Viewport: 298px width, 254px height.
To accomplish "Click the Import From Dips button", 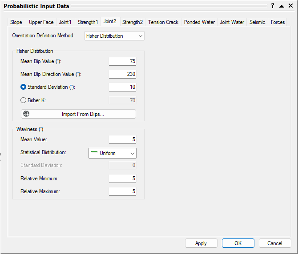I will tap(78, 114).
